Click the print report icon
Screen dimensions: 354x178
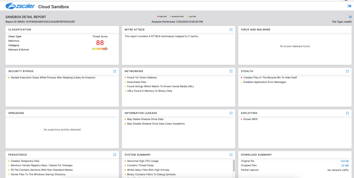point(350,17)
